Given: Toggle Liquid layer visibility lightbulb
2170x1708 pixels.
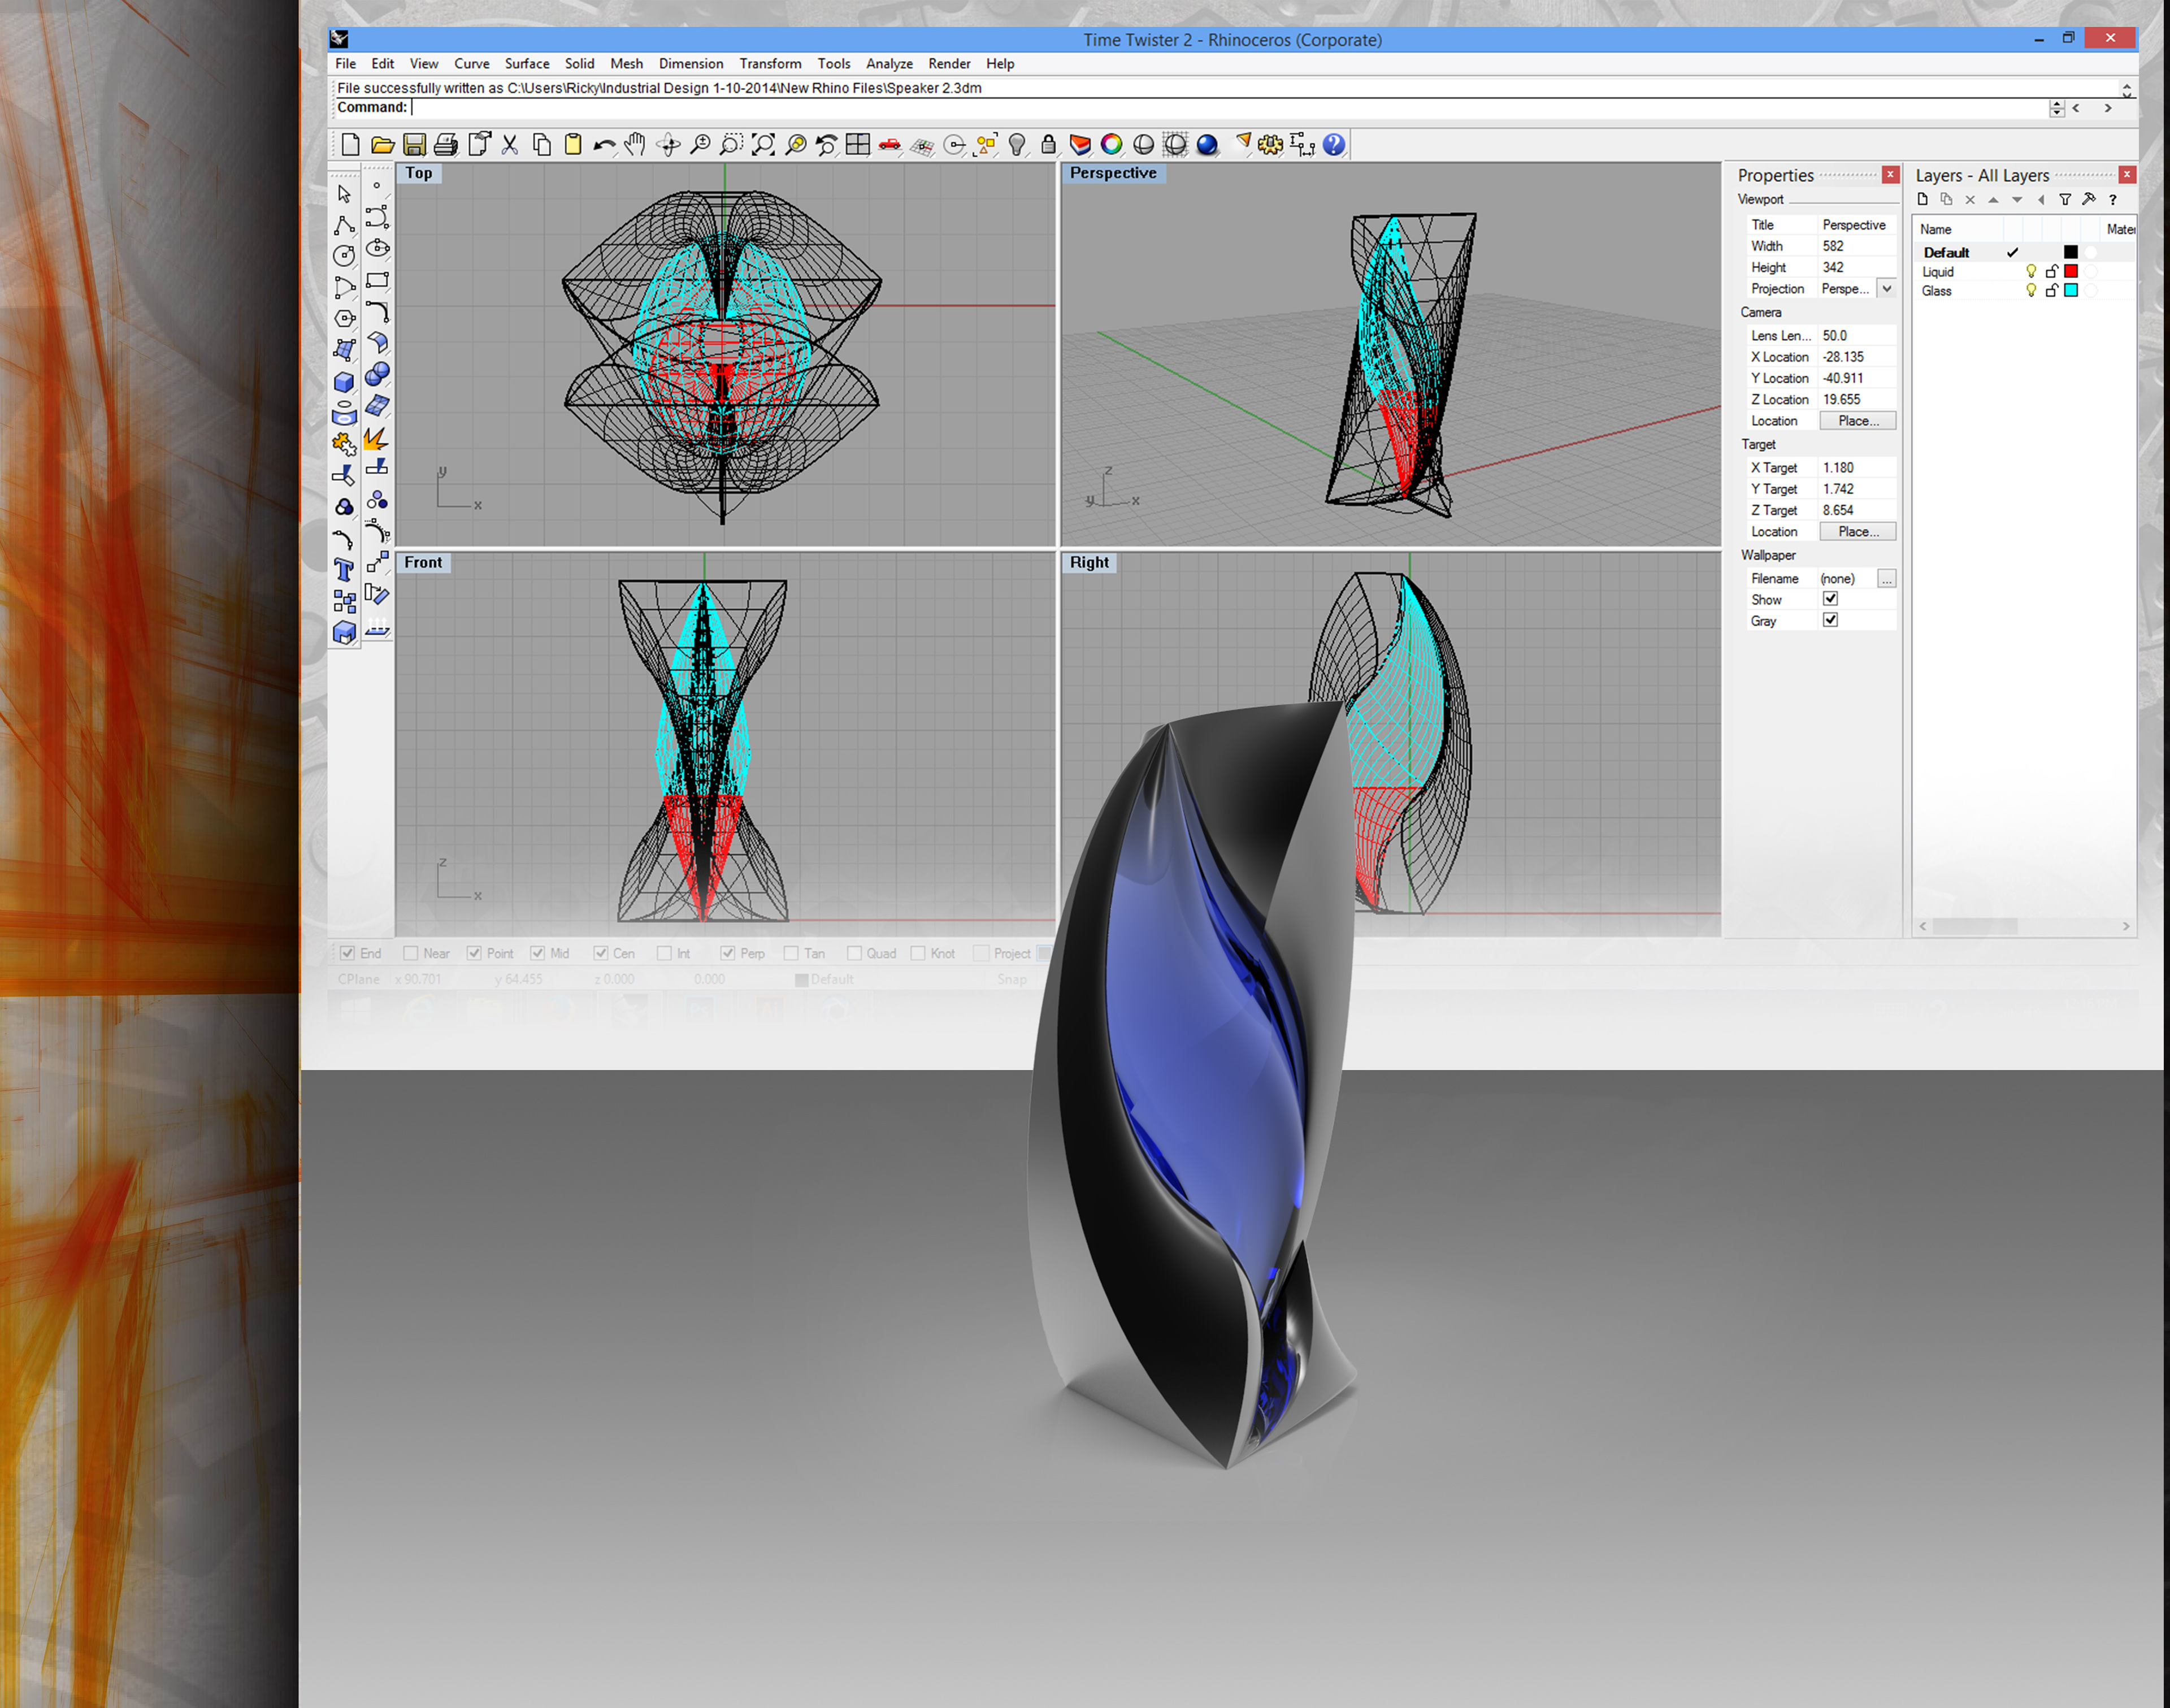Looking at the screenshot, I should pyautogui.click(x=2031, y=271).
